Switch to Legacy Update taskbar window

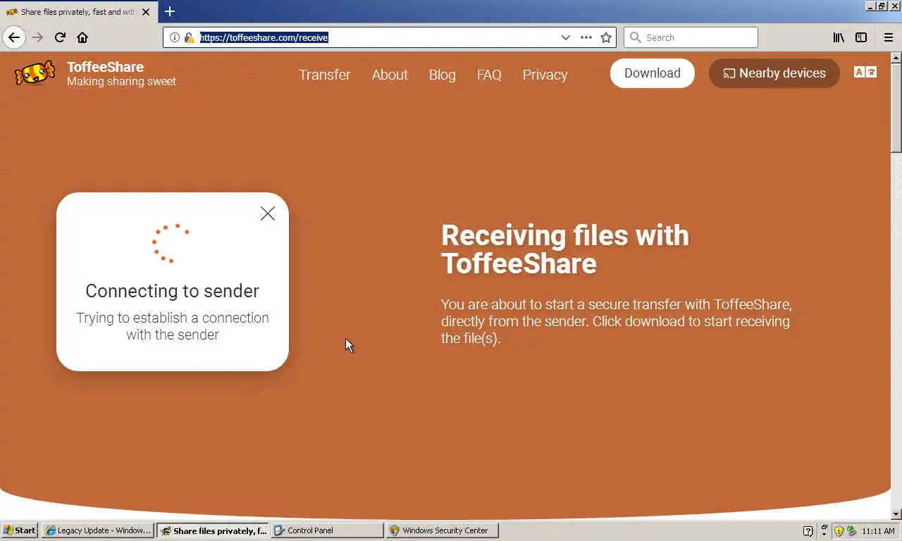pyautogui.click(x=99, y=530)
